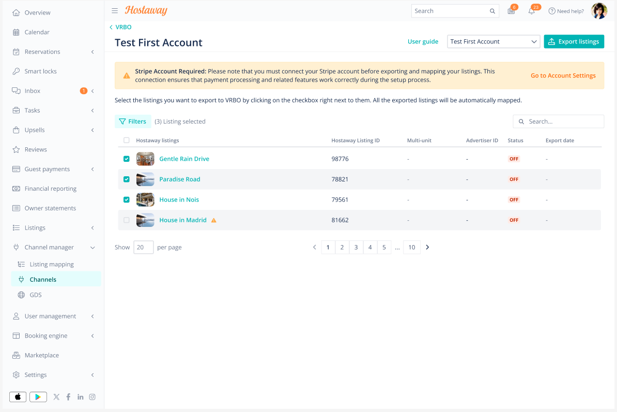The image size is (617, 412).
Task: Go to page 10 of listings
Action: [x=412, y=248]
